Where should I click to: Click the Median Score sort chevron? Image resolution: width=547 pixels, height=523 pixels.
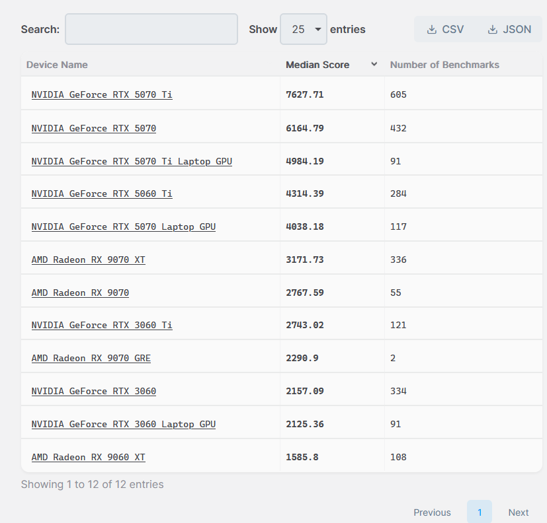pyautogui.click(x=374, y=64)
